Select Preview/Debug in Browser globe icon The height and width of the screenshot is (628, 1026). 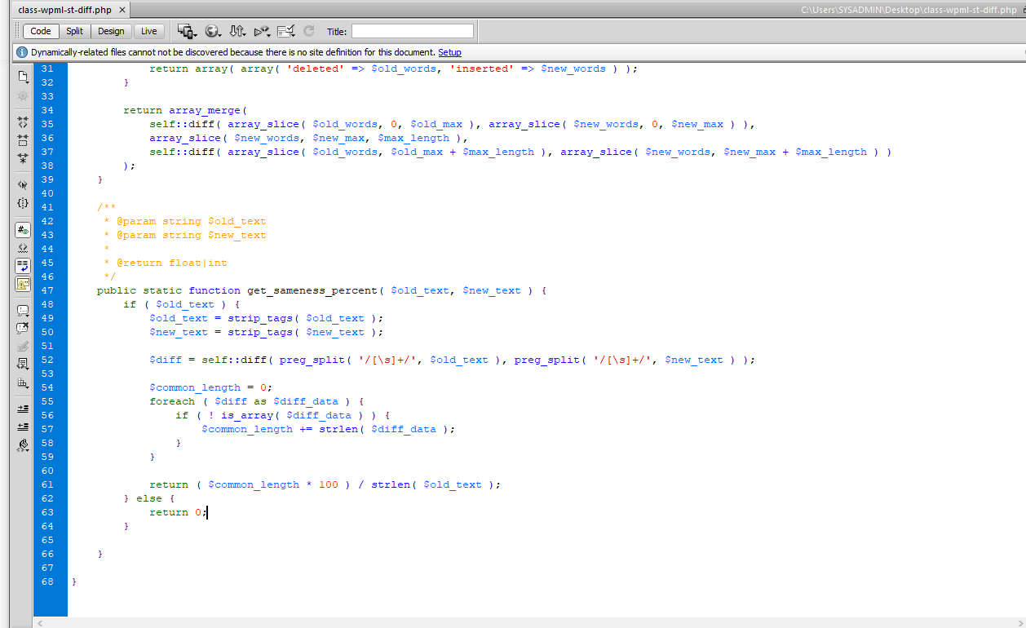[212, 30]
